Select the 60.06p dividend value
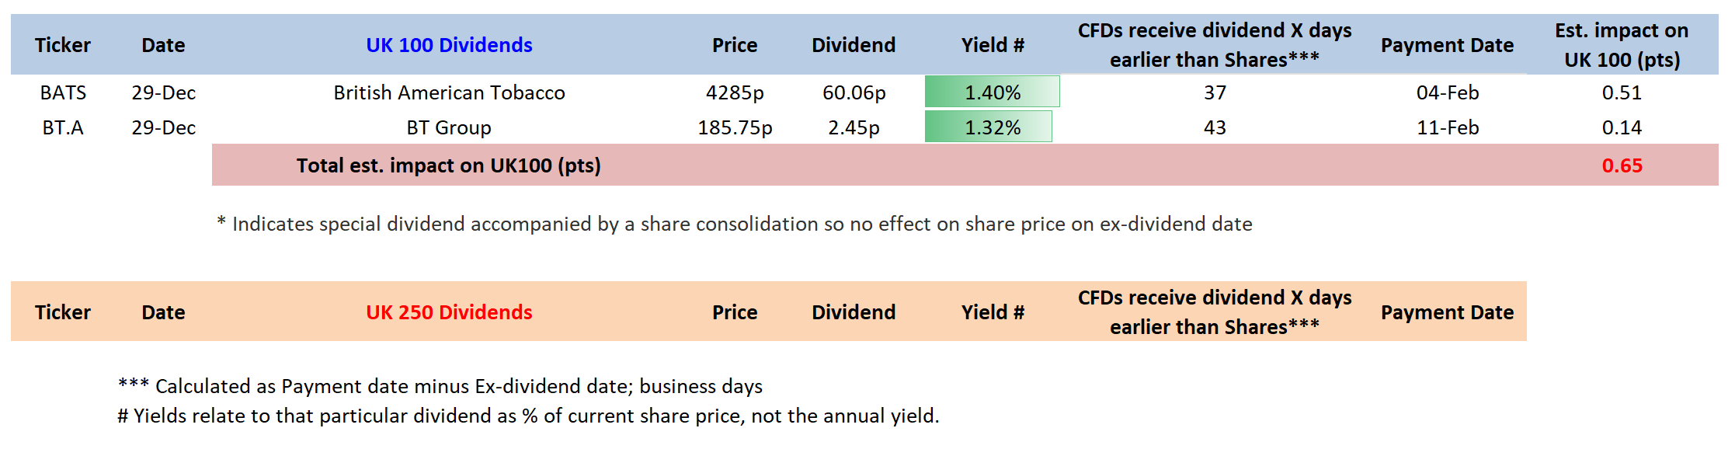Screen dimensions: 1735x449 [x=854, y=92]
